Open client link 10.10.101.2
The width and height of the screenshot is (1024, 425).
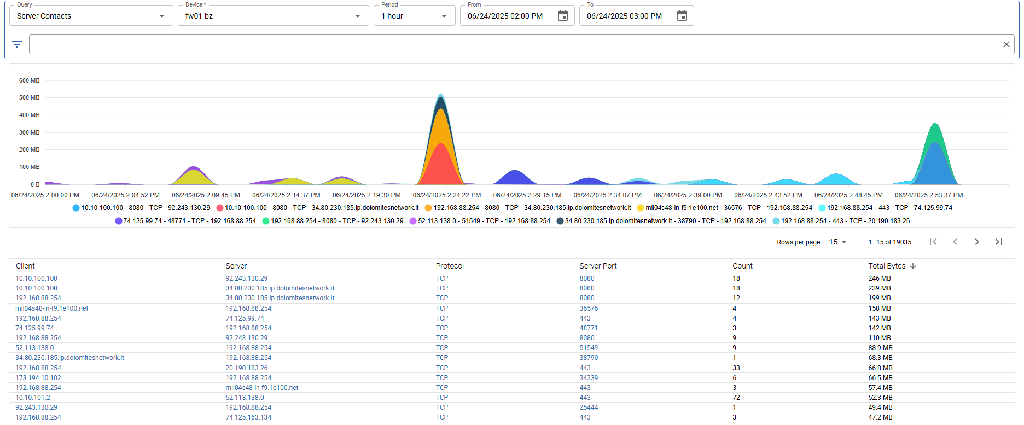(33, 398)
